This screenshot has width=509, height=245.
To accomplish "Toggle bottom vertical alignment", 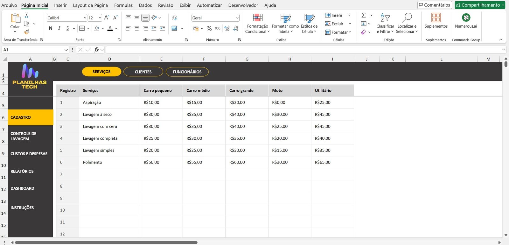I will 145,17.
